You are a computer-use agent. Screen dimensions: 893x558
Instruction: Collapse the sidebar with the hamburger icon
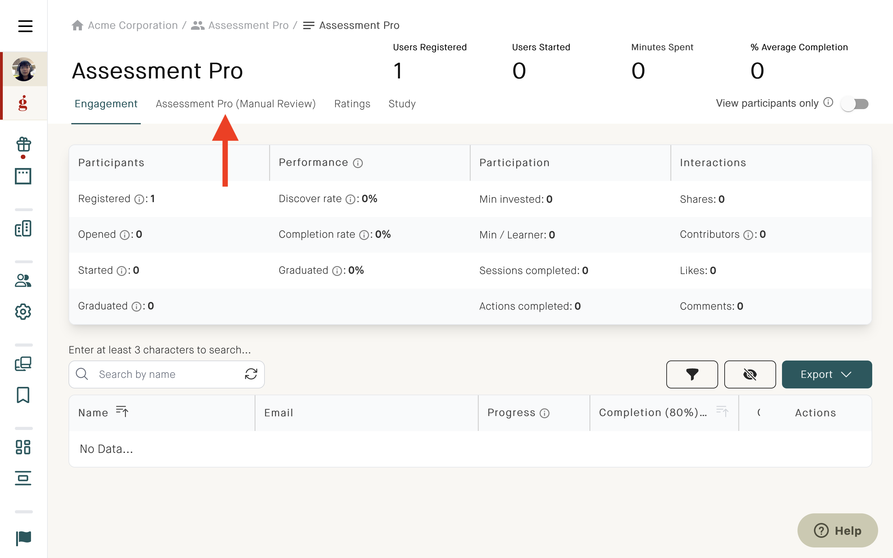(x=25, y=26)
